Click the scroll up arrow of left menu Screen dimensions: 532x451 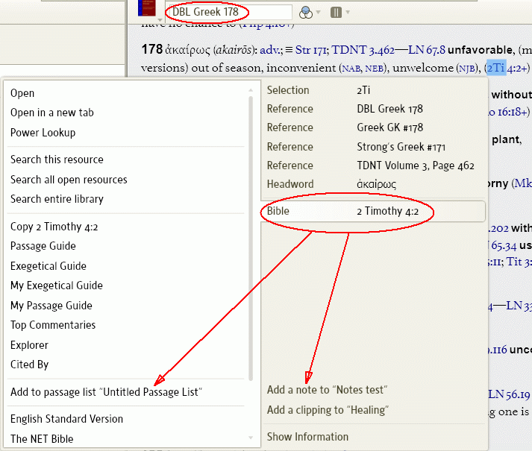251,90
